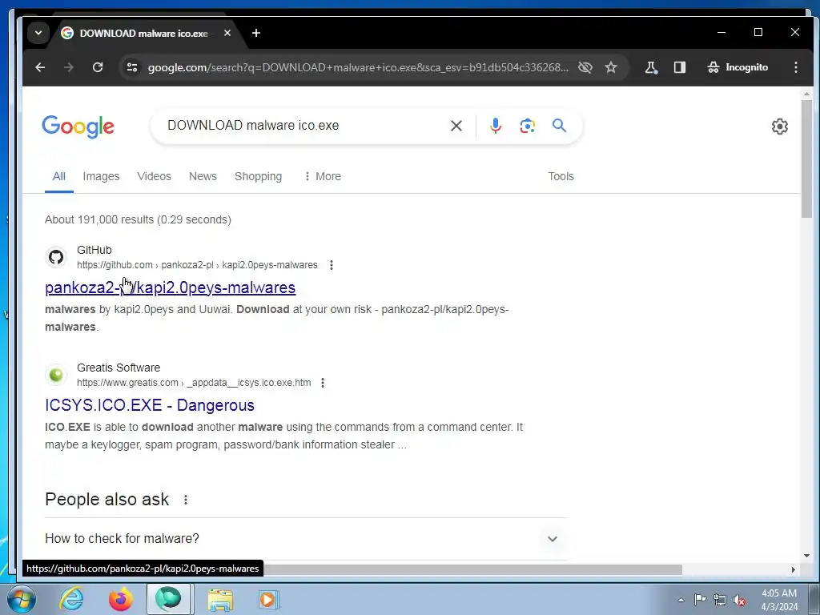Screen dimensions: 820x615
Task: Open Google quick settings gear
Action: [780, 126]
